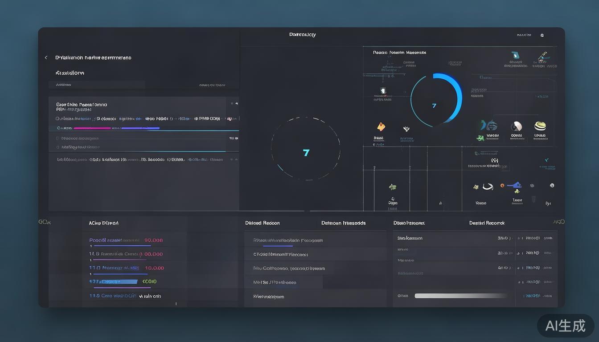The height and width of the screenshot is (342, 599).
Task: Click the white shell-shaped icon
Action: point(517,126)
